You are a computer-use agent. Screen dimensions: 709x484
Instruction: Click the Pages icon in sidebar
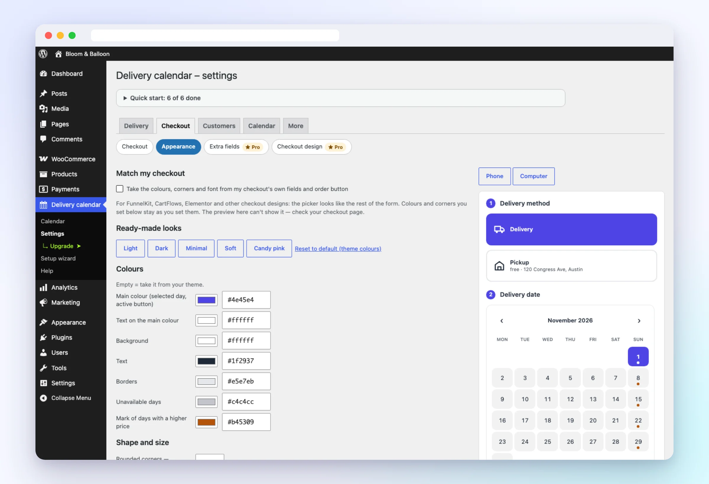click(x=43, y=124)
